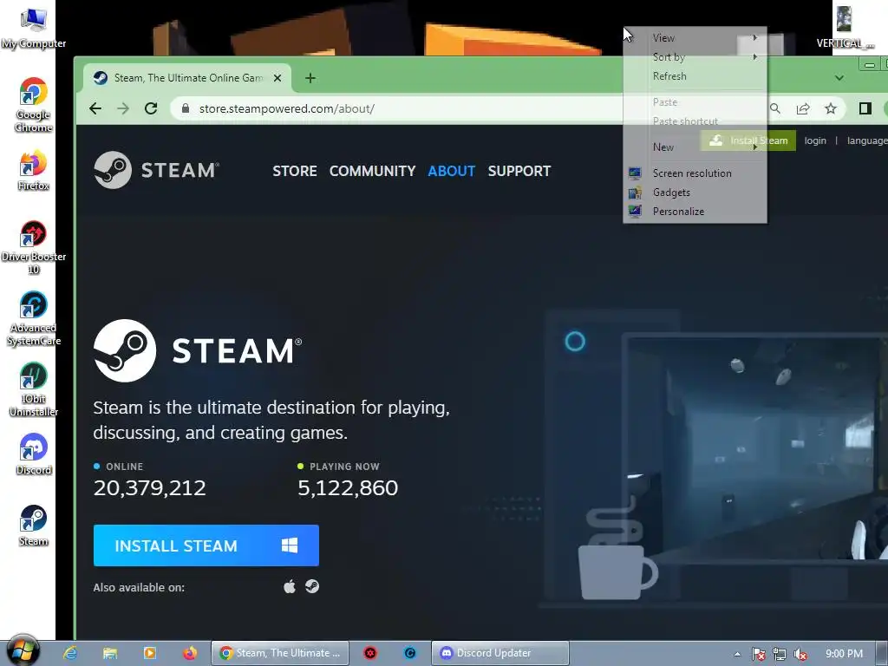Click macOS Apple download icon
The width and height of the screenshot is (888, 666).
[290, 587]
